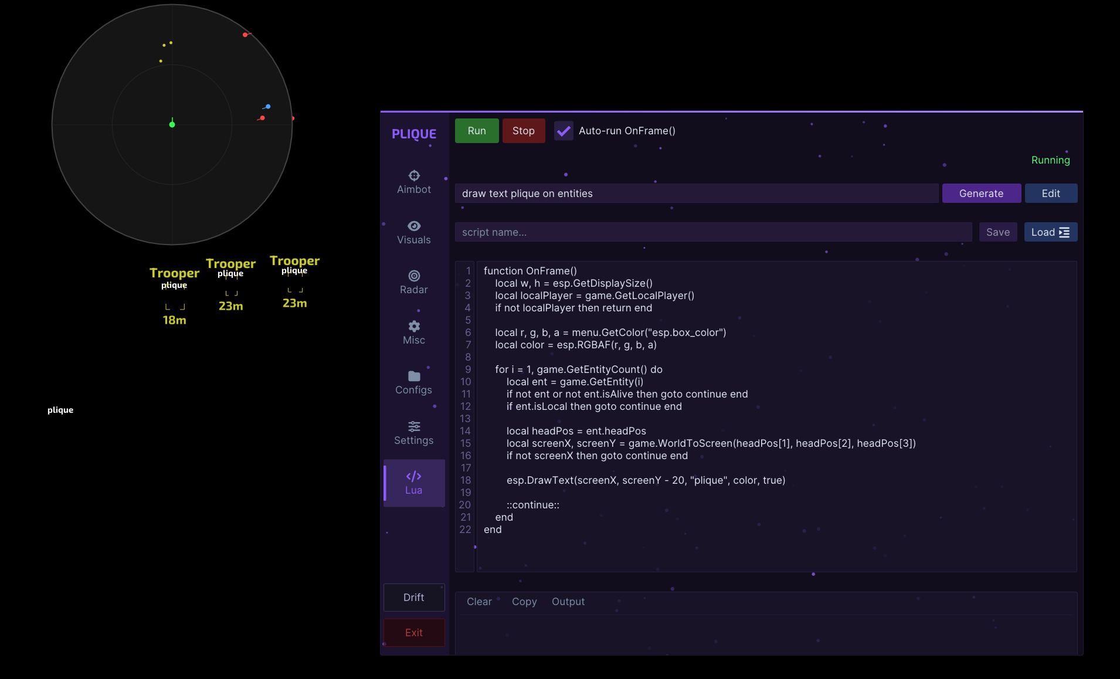This screenshot has height=679, width=1120.
Task: Switch to the Aimbot tab label
Action: click(x=414, y=189)
